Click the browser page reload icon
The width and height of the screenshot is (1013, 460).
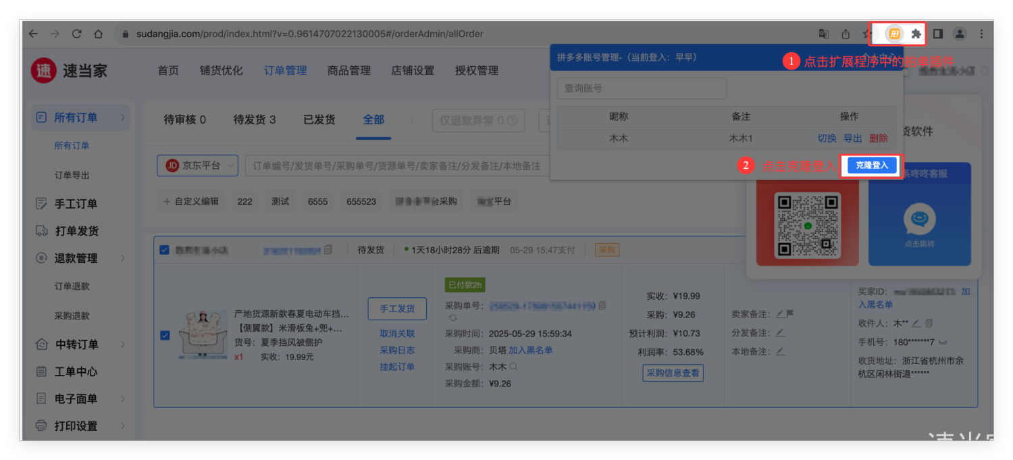point(76,34)
